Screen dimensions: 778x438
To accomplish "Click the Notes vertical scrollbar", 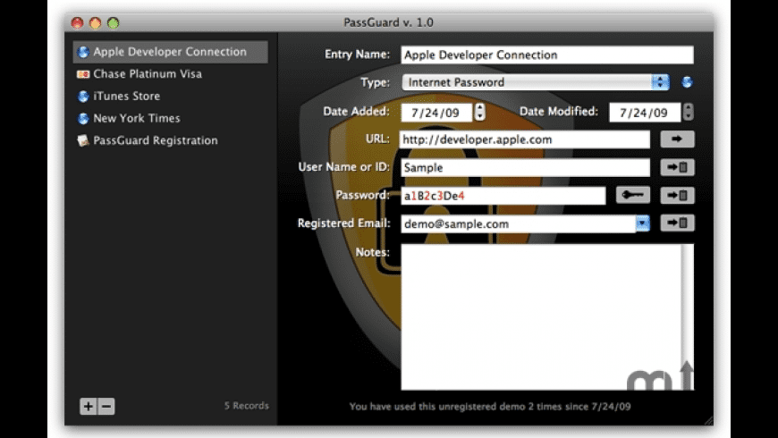I will 688,317.
